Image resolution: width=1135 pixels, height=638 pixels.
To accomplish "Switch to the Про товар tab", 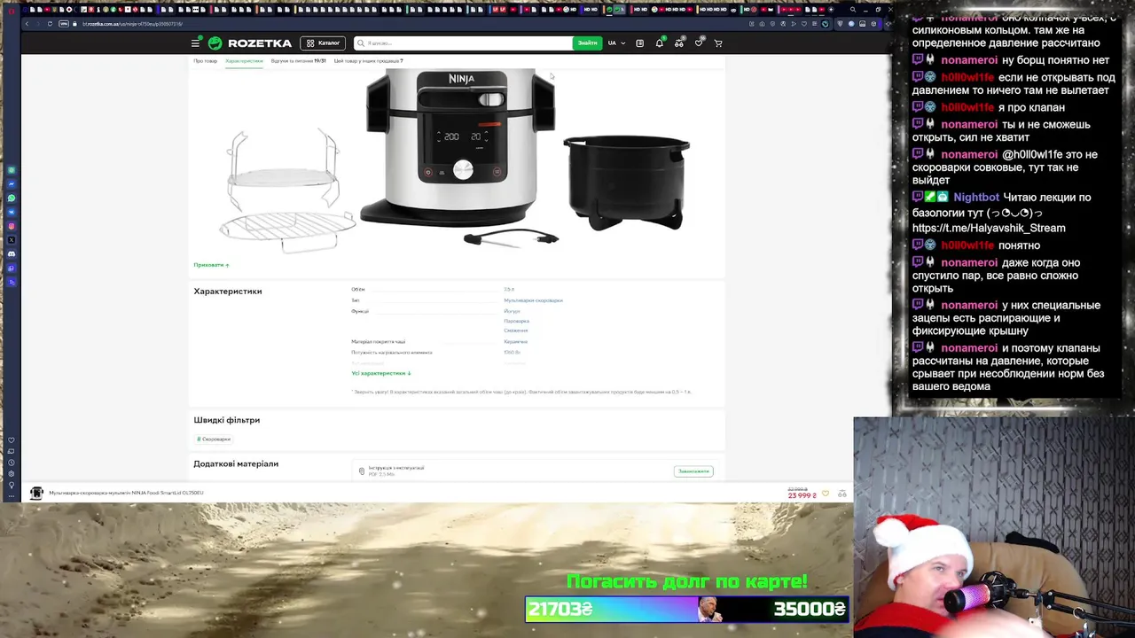I will click(x=205, y=61).
